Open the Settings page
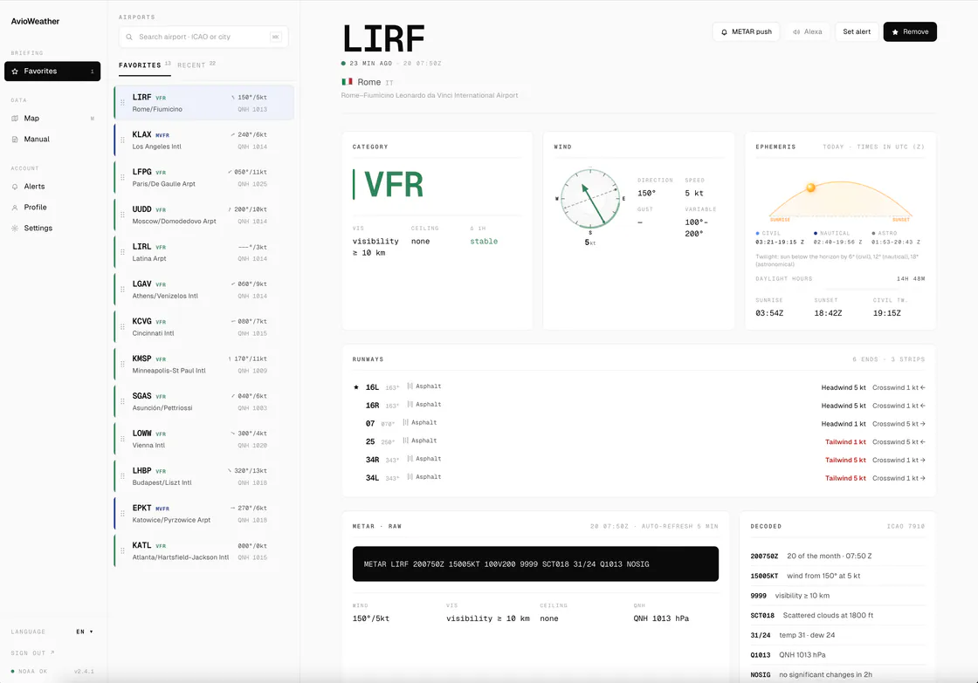Viewport: 978px width, 683px height. [52, 228]
